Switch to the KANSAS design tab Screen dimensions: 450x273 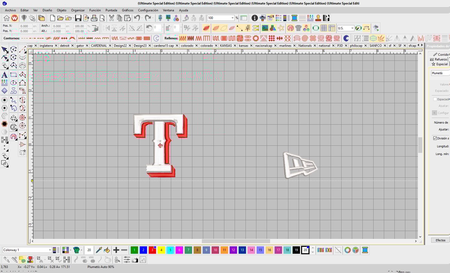point(226,46)
